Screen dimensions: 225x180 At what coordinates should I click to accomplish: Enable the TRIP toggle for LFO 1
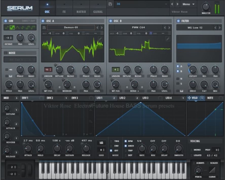125,151
